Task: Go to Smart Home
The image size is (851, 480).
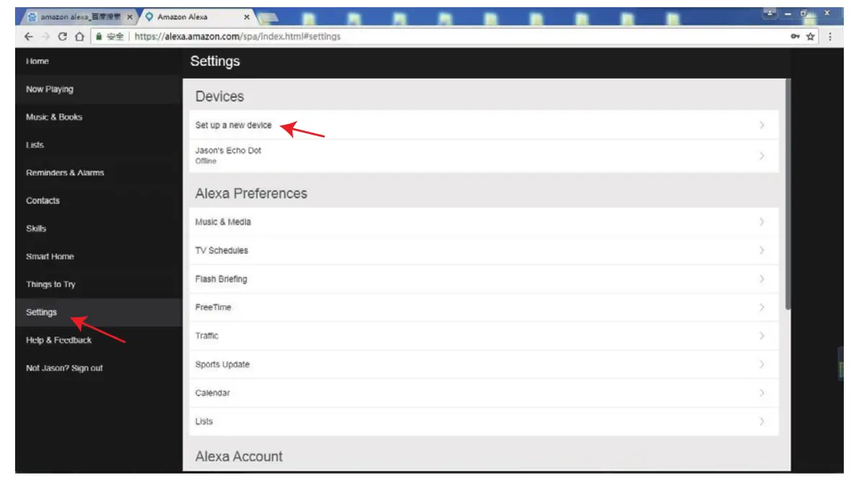Action: pyautogui.click(x=50, y=257)
